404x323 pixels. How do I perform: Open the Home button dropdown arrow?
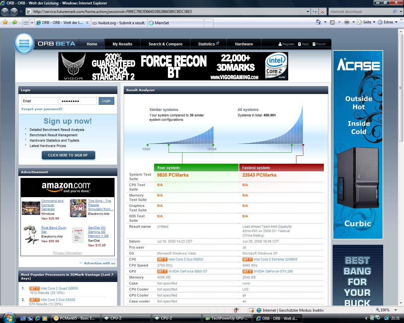[x=325, y=22]
